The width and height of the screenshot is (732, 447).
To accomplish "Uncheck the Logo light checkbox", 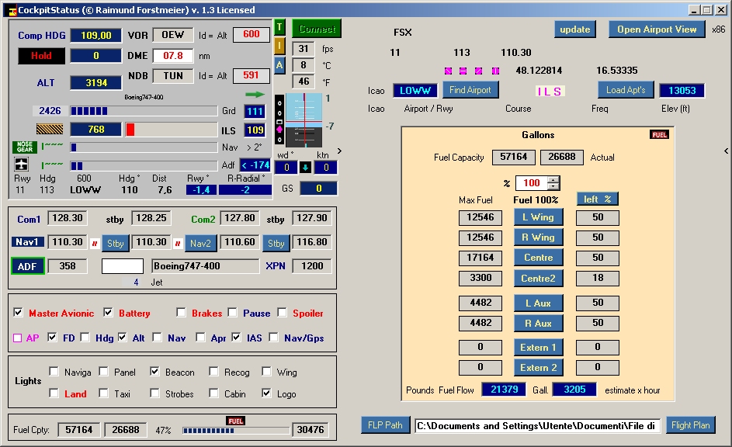I will [266, 393].
